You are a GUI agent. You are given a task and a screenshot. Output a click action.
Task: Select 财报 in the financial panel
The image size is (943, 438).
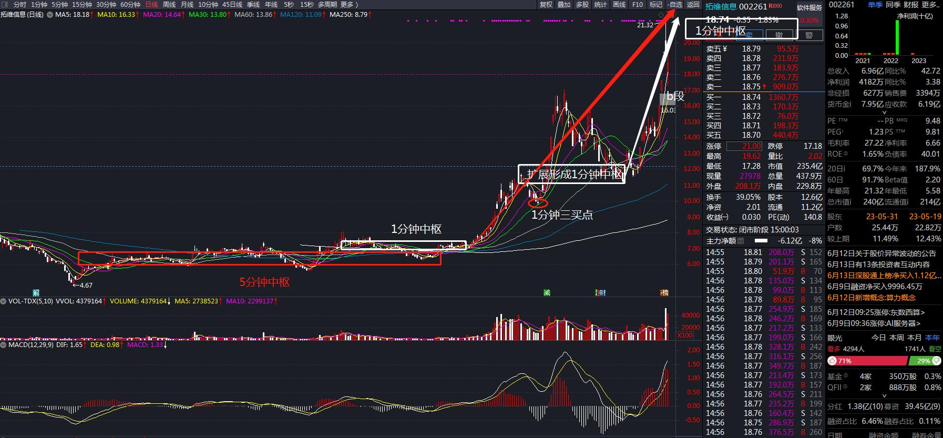(x=911, y=4)
